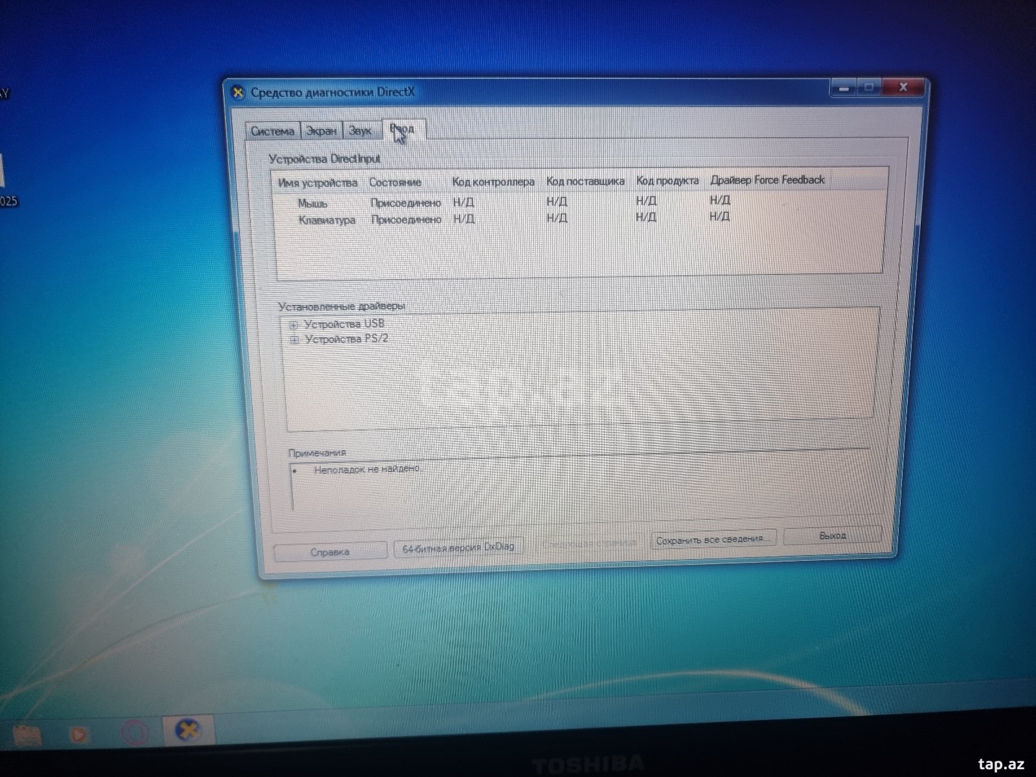This screenshot has height=777, width=1036.
Task: Minimize the DirectX diagnostic window
Action: click(844, 87)
